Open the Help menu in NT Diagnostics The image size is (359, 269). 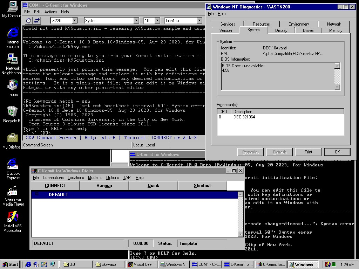(222, 14)
